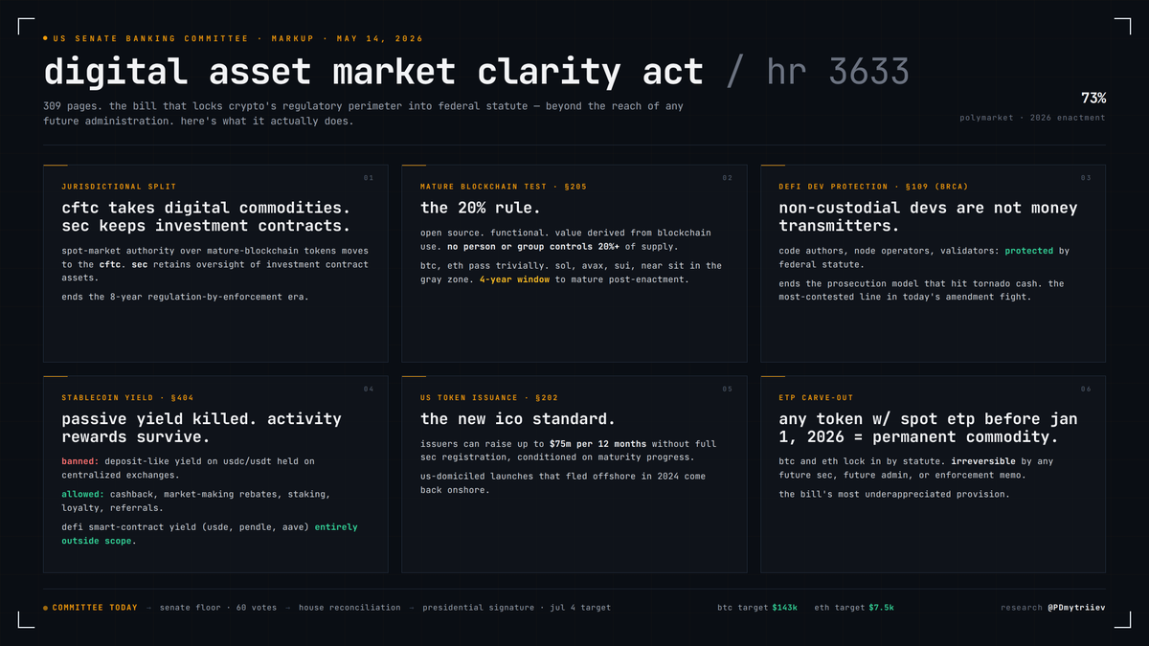Click the green "protected" word

point(1027,251)
